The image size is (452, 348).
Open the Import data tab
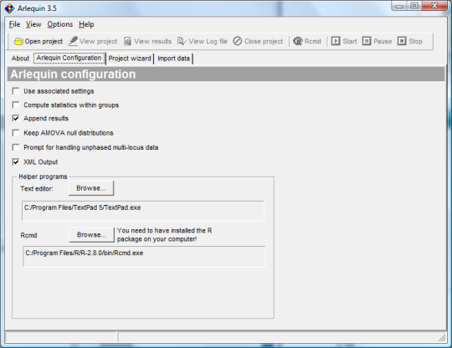click(173, 59)
